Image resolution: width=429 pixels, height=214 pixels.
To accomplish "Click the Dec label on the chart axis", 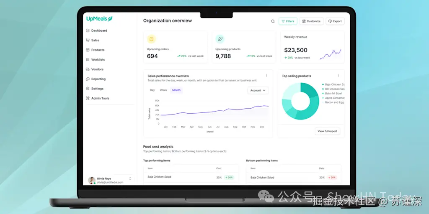I will [x=262, y=127].
